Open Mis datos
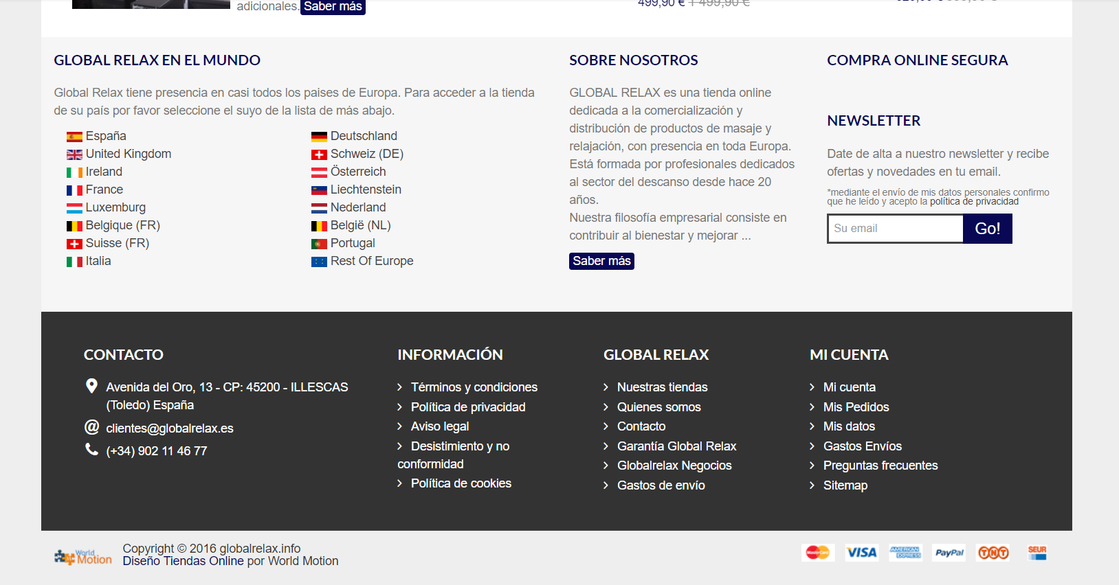The image size is (1119, 585). (850, 426)
